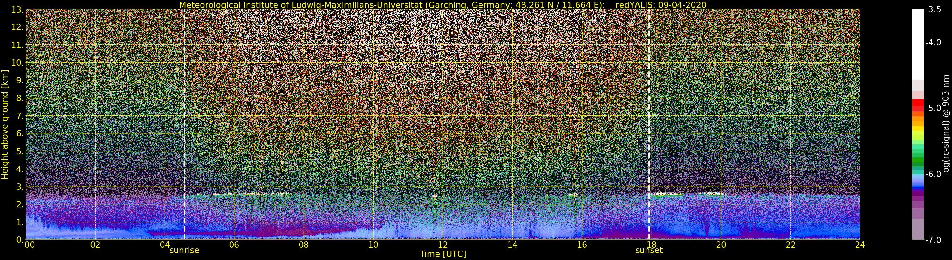Click the "04" time axis tick label
Viewport: 952px width, 260px height.
pos(165,245)
